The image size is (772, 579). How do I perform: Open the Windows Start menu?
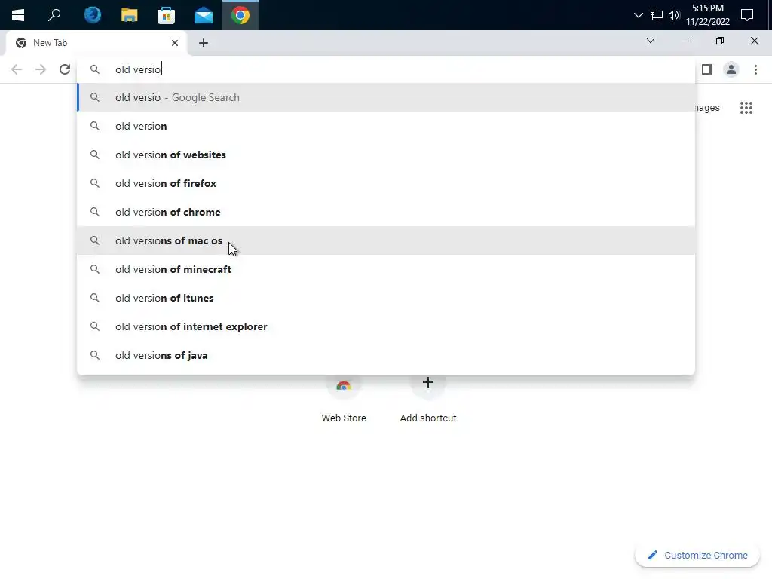pyautogui.click(x=18, y=15)
